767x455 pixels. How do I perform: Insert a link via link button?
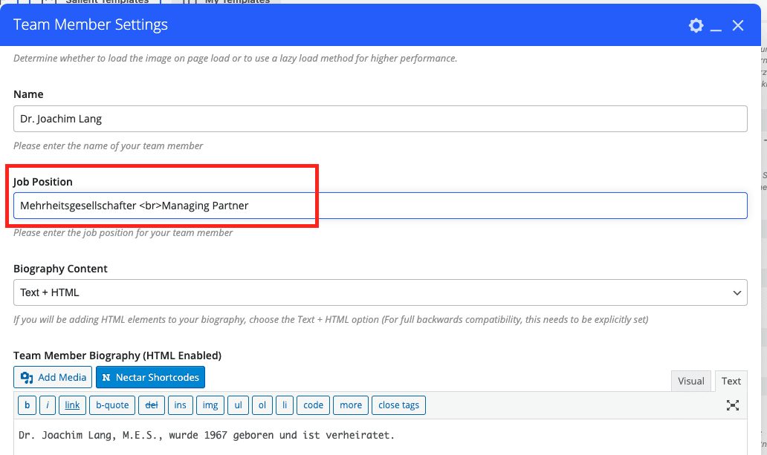click(72, 405)
